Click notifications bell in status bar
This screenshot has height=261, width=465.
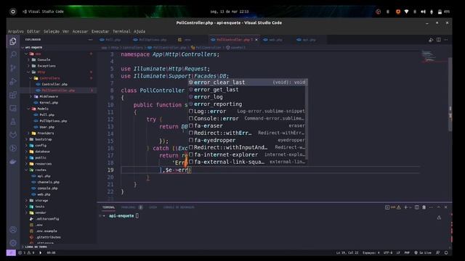446,253
